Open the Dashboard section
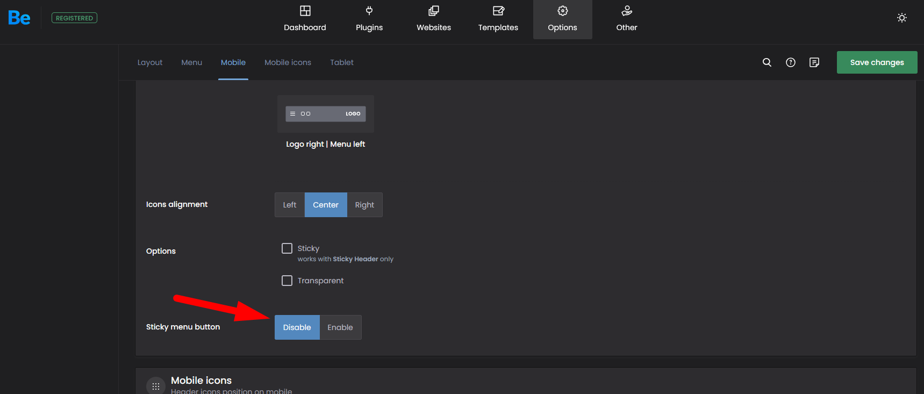The width and height of the screenshot is (924, 394). tap(305, 19)
